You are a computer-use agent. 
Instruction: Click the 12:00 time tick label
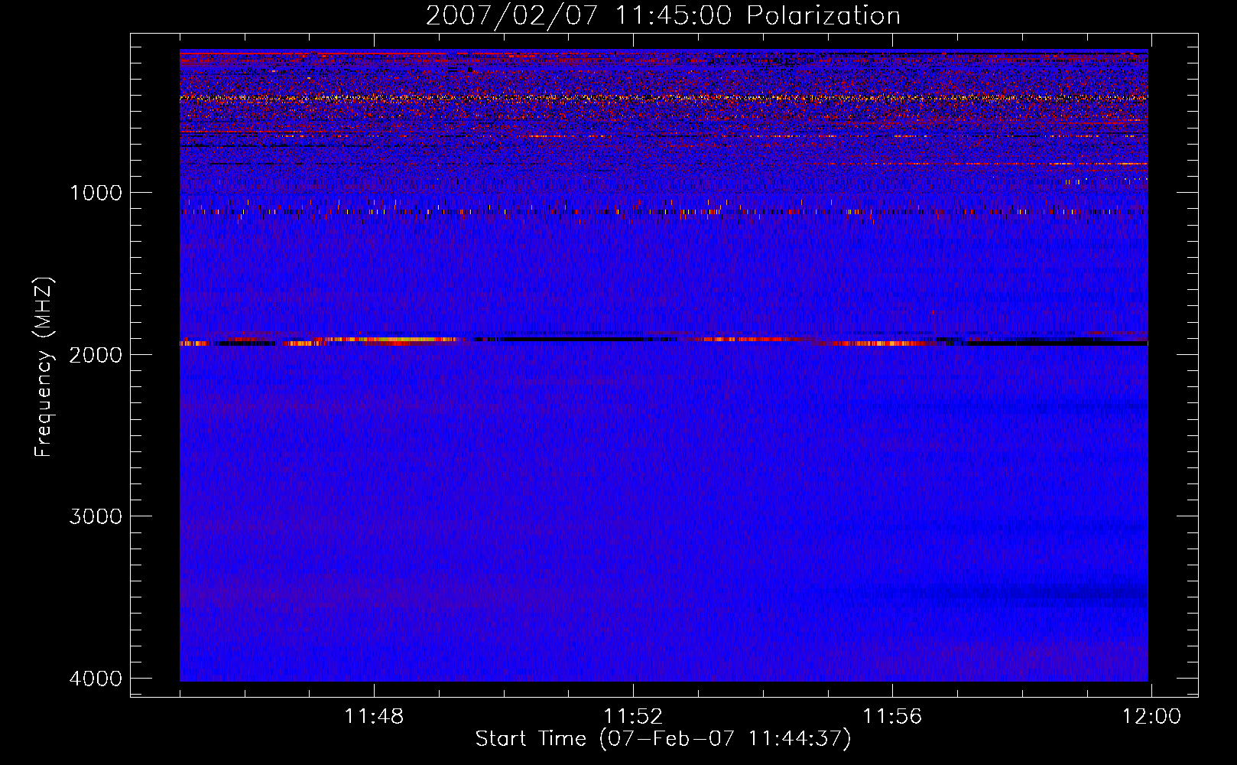click(x=1151, y=717)
